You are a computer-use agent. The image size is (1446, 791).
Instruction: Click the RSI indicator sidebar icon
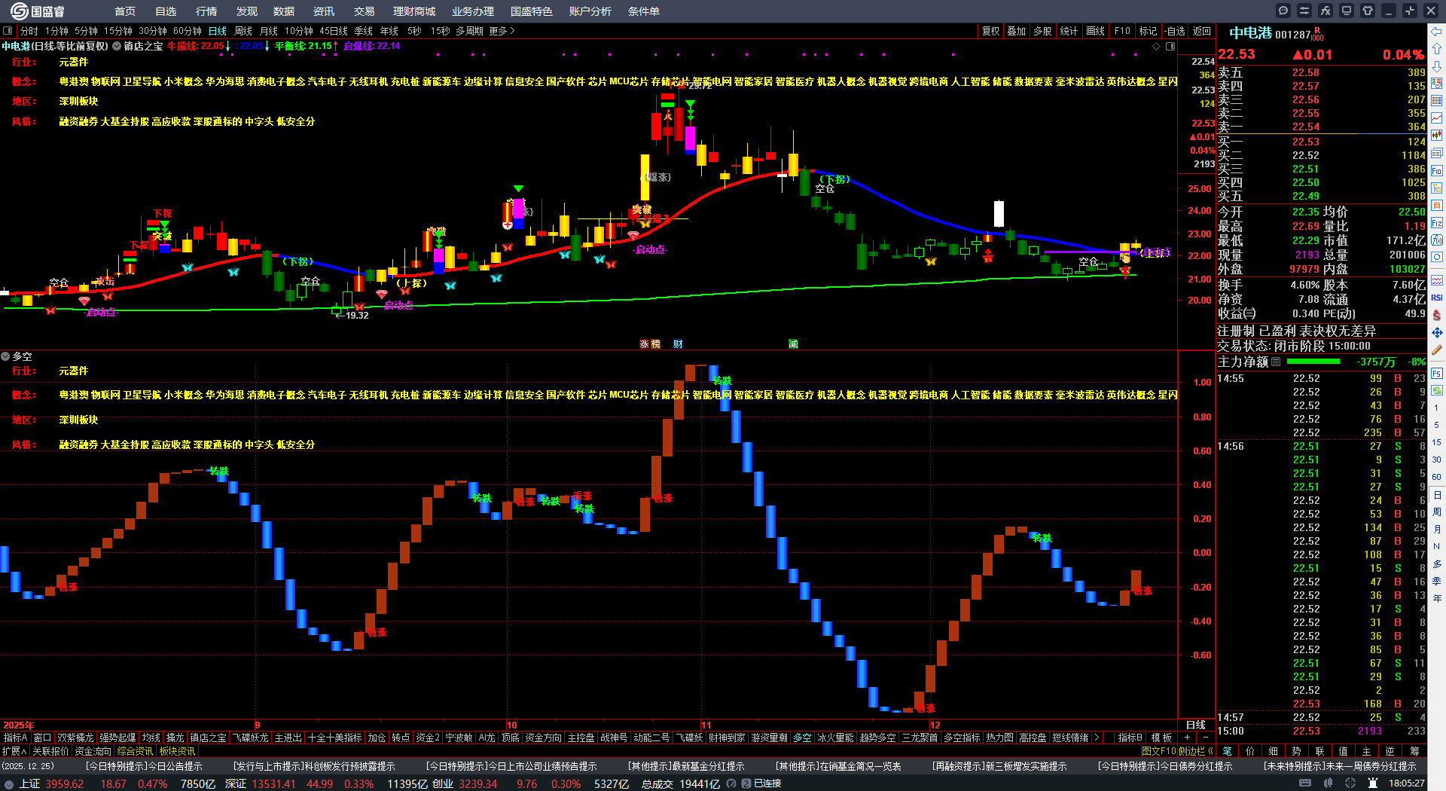click(x=1437, y=298)
